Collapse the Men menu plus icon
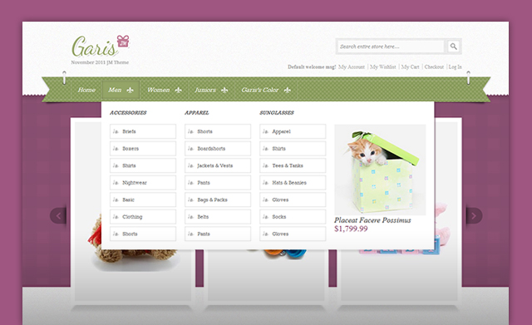 click(130, 91)
